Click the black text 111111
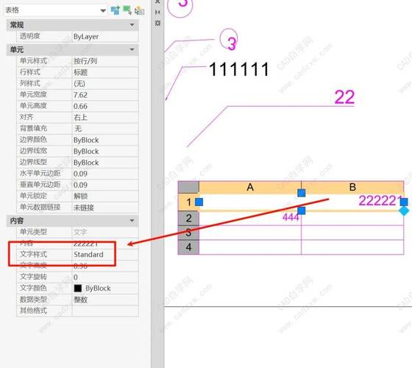Image resolution: width=412 pixels, height=368 pixels. tap(239, 69)
